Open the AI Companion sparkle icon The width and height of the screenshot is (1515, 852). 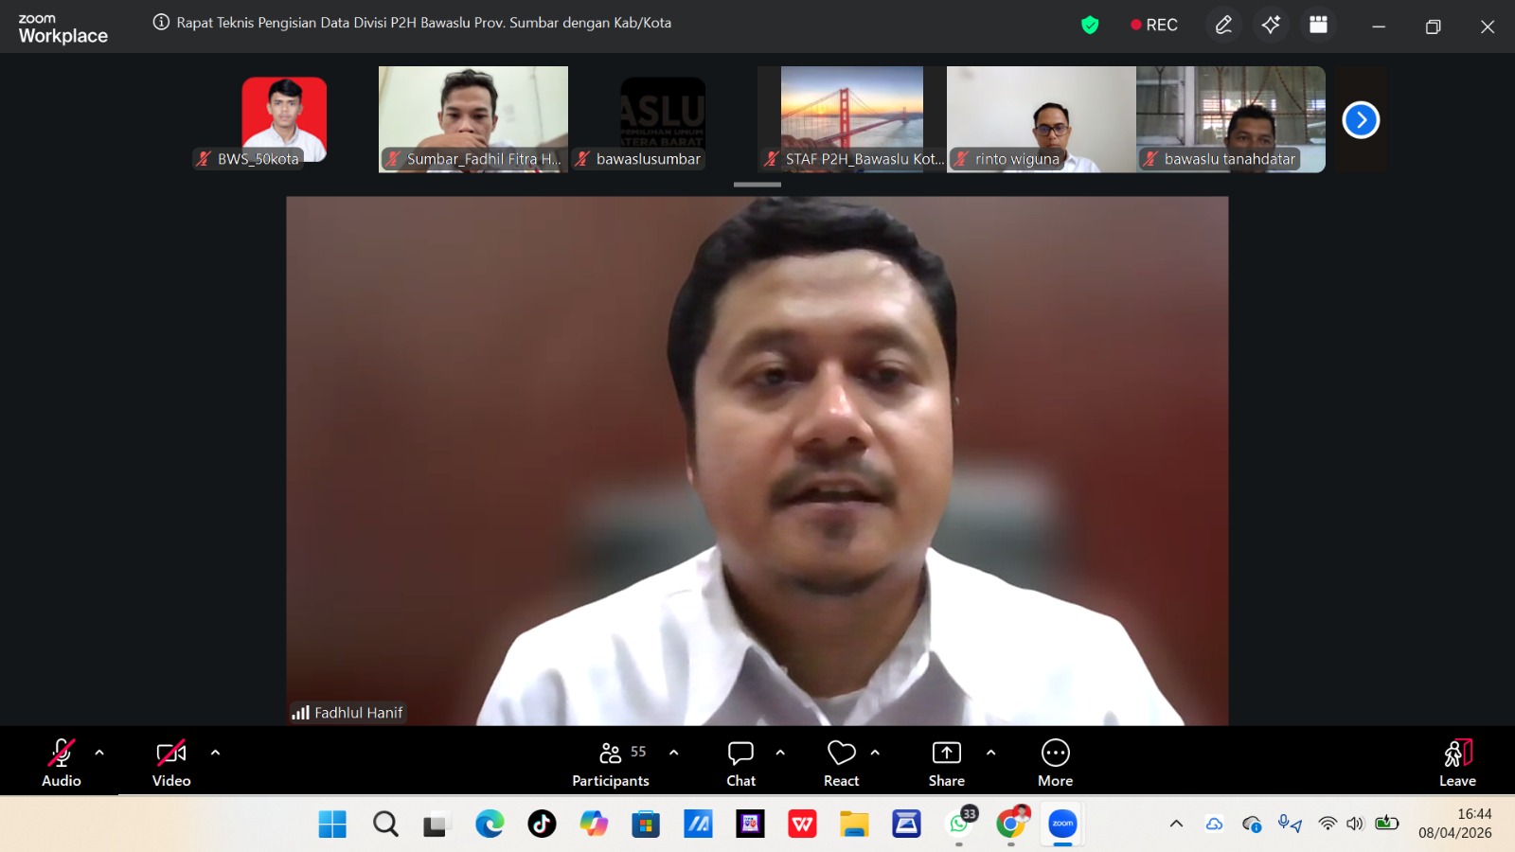[x=1271, y=25]
